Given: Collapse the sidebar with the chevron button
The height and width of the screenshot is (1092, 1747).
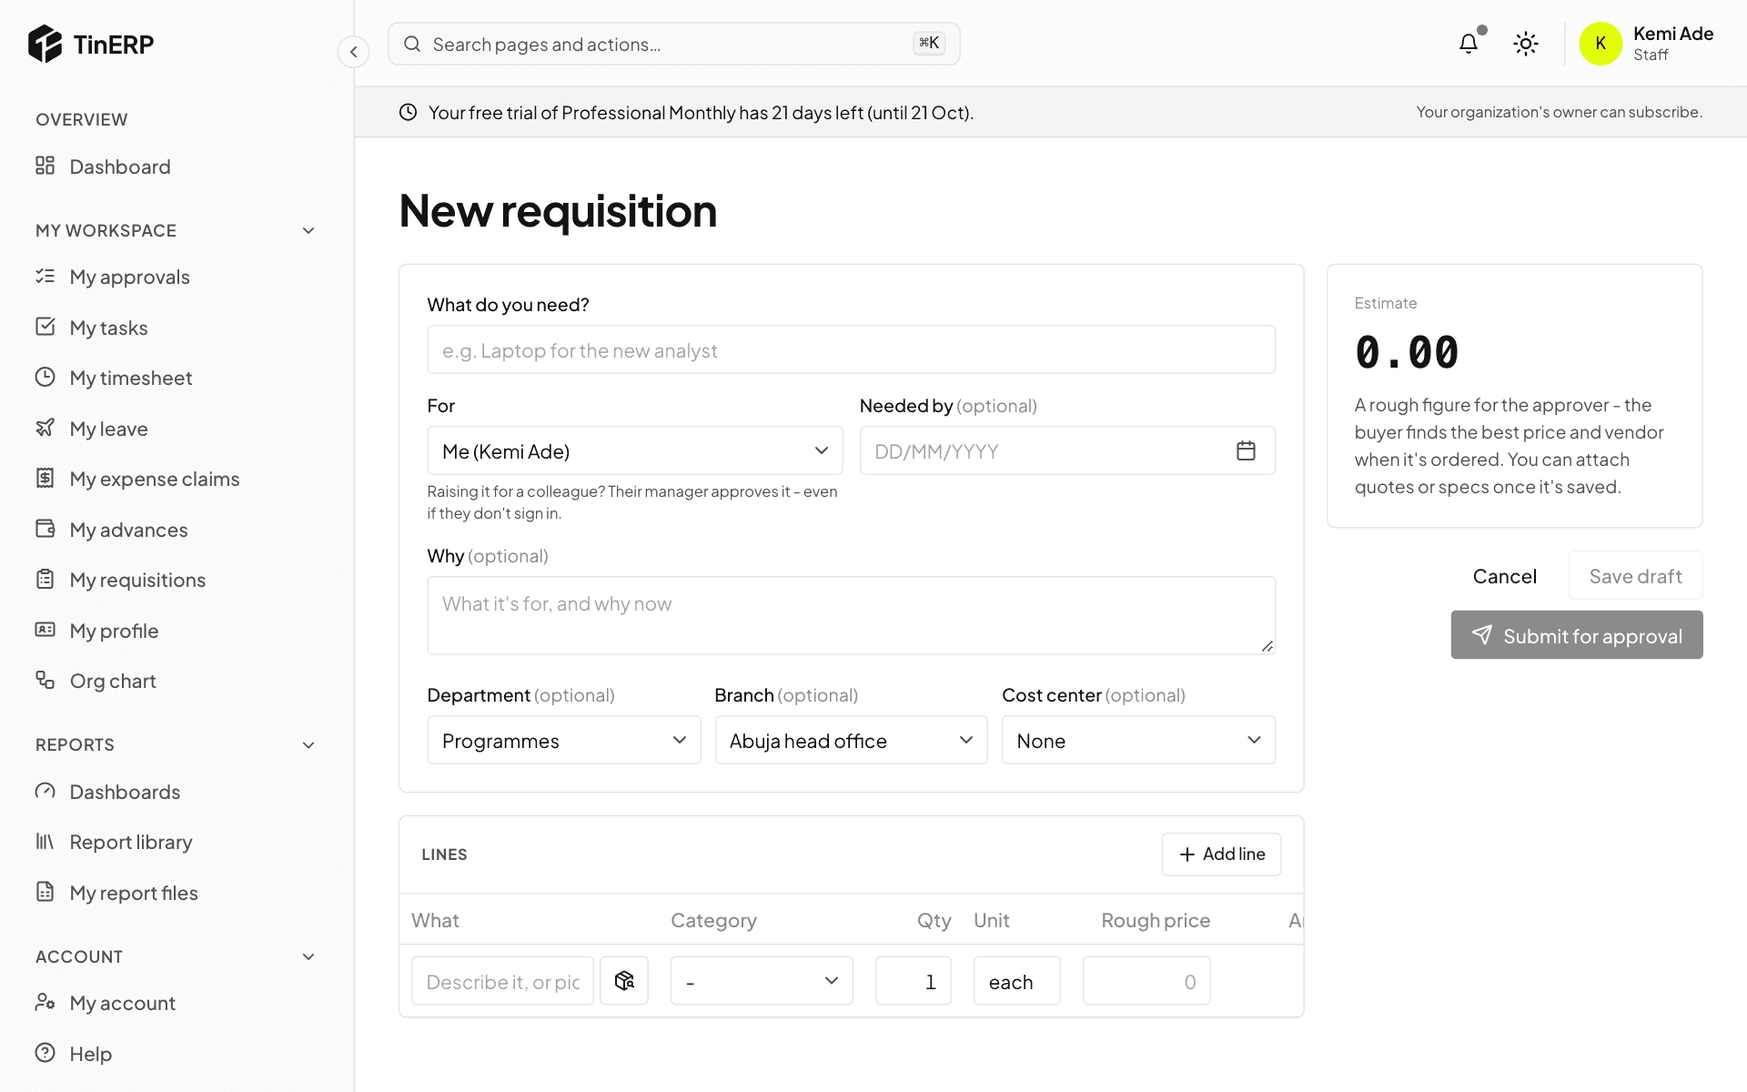Looking at the screenshot, I should pyautogui.click(x=353, y=52).
